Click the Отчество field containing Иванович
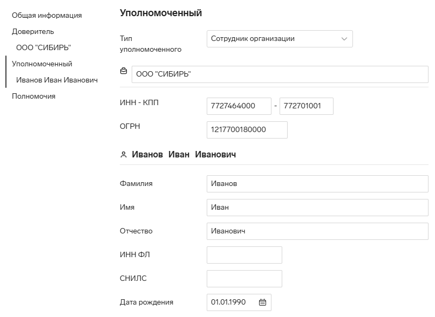Screen dimensions: 435x317 click(x=317, y=231)
